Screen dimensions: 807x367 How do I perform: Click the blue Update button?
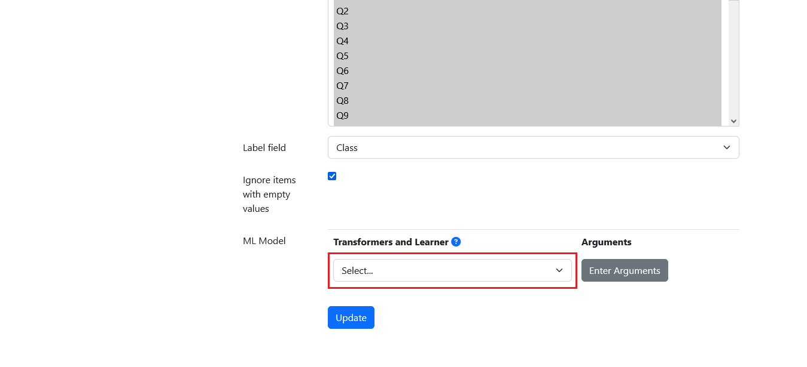(351, 317)
